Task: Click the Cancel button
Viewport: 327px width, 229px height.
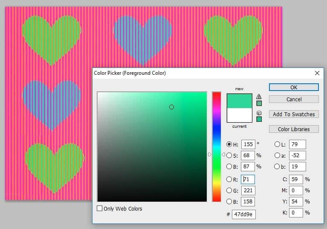Action: pos(294,99)
